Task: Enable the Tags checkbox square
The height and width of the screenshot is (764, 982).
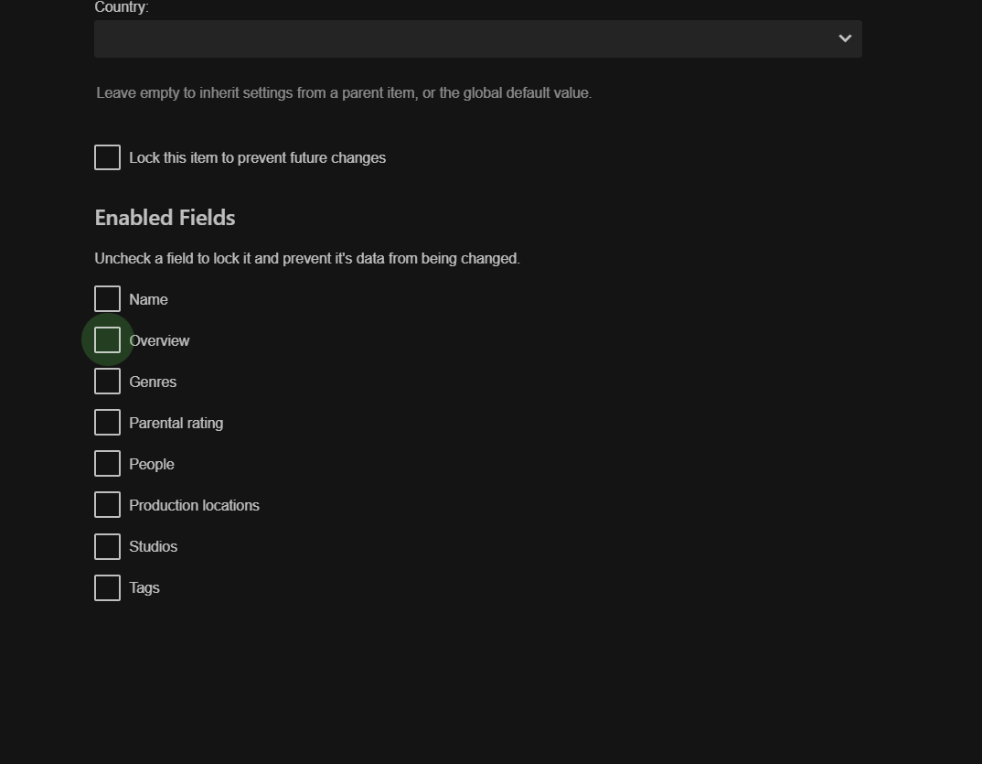Action: pyautogui.click(x=107, y=587)
